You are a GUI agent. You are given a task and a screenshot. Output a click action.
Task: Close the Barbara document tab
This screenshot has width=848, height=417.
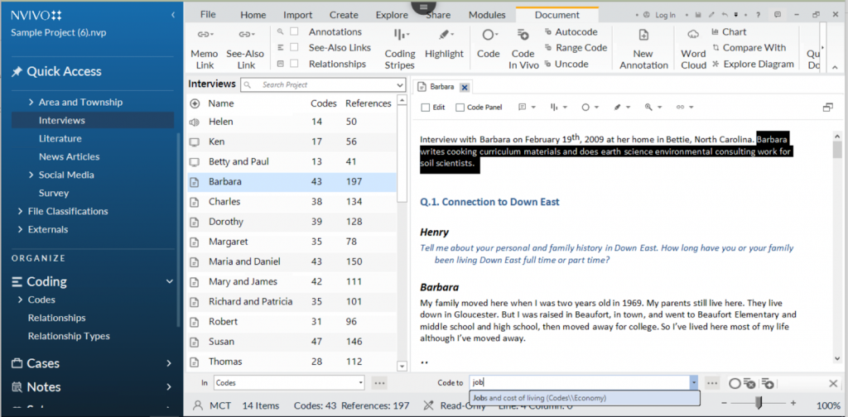click(464, 87)
